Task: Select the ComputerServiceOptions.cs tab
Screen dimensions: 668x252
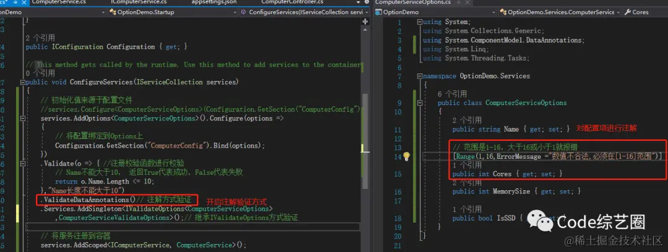Action: point(413,2)
